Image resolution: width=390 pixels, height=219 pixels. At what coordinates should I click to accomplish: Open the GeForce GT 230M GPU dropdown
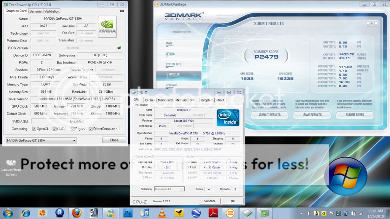[x=41, y=140]
